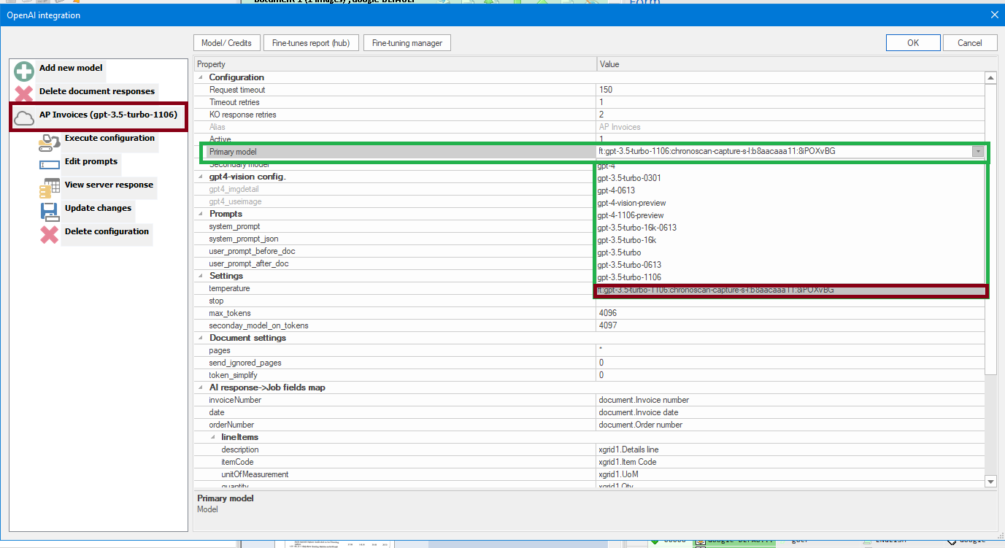Screen dimensions: 1005x548
Task: Collapse the lineItems group
Action: tap(214, 437)
